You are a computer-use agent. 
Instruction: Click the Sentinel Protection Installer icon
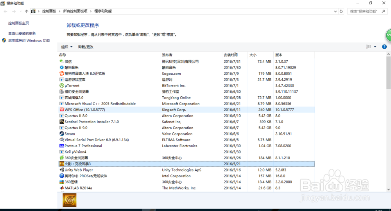tap(62, 122)
